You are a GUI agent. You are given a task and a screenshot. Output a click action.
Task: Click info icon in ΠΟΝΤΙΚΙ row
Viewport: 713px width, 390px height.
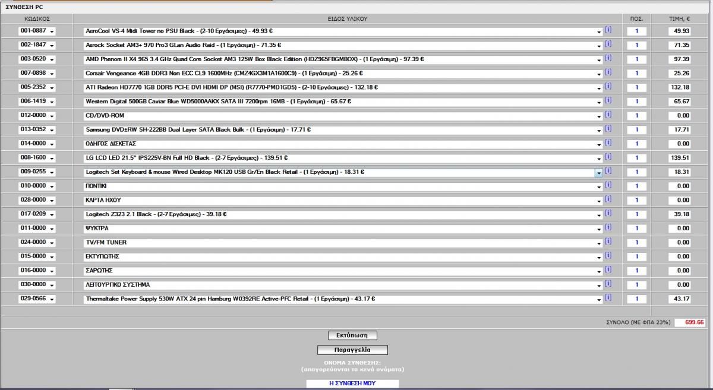pos(608,185)
